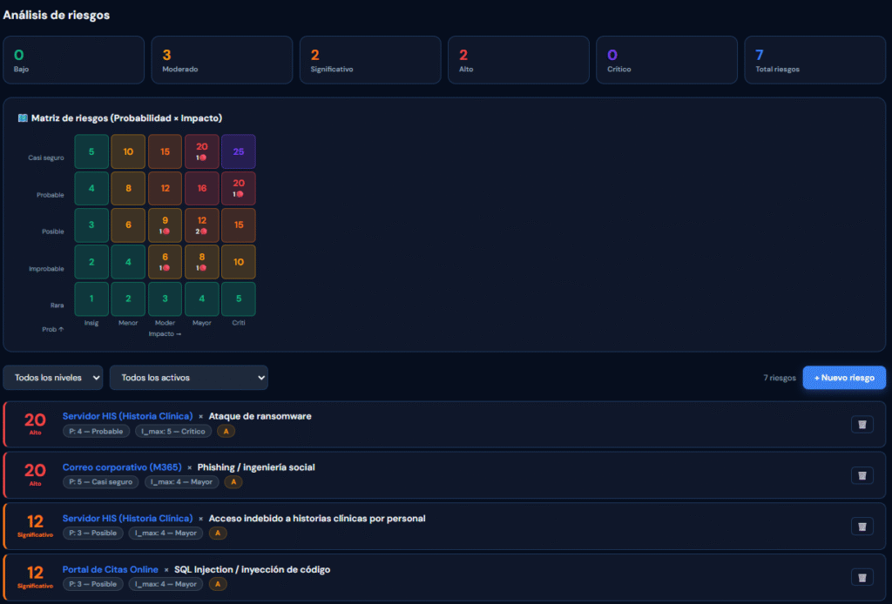Delete the Ataque de ransomware risk

click(x=862, y=425)
